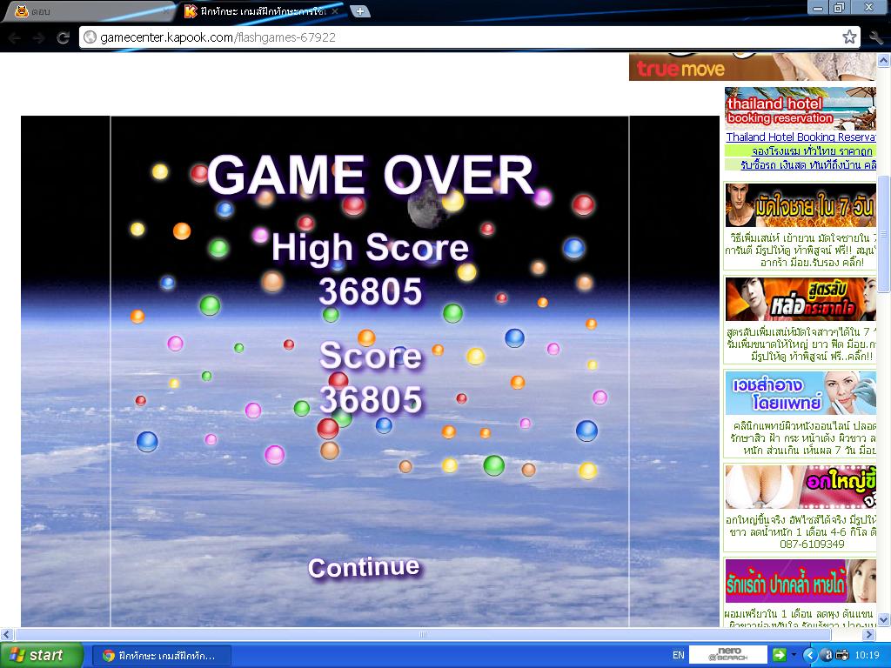Activate the Chrome ฝึกทักษะ taskbar button
The image size is (891, 668).
[161, 656]
